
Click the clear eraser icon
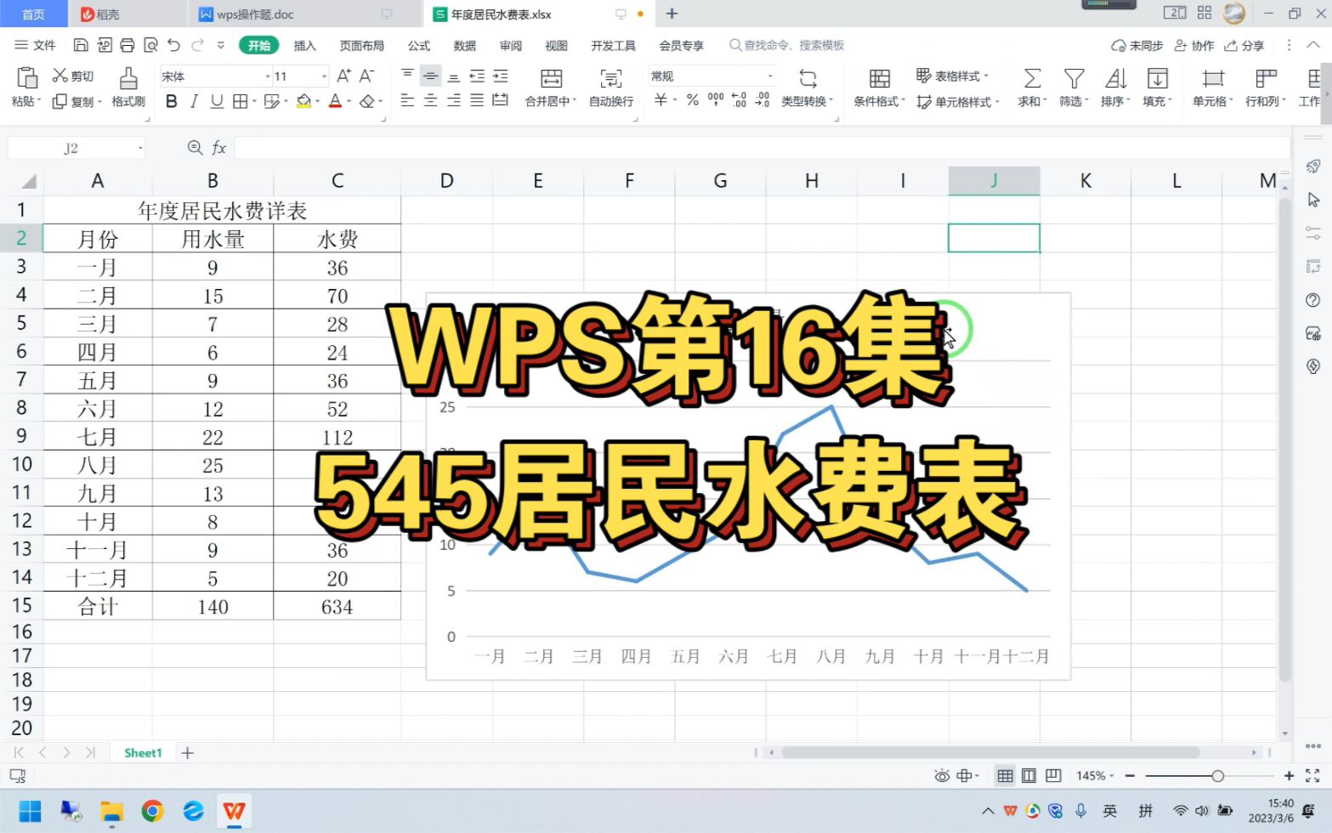[367, 101]
